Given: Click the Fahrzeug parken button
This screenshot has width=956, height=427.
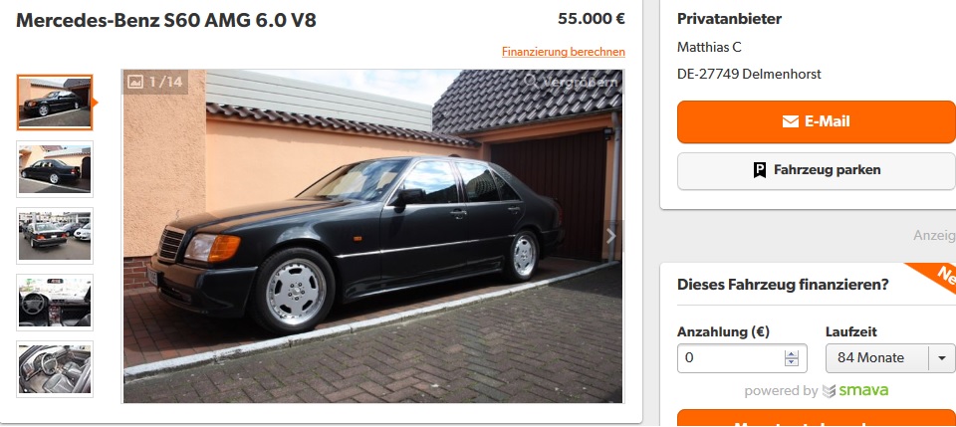Looking at the screenshot, I should pos(817,170).
